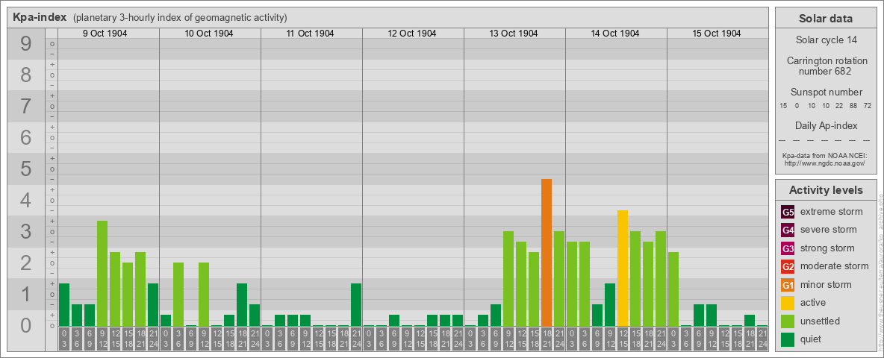
Task: Click the '13 Oct 1904' date header
Action: click(514, 34)
